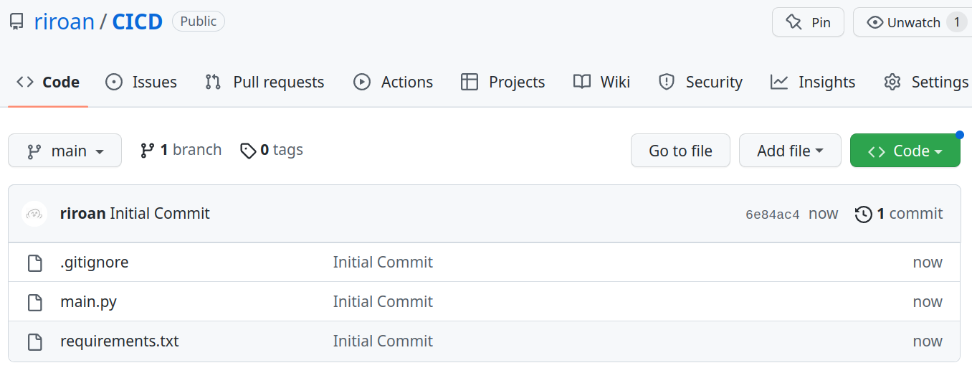This screenshot has height=373, width=972.
Task: Open the riroan owner profile link
Action: (64, 22)
